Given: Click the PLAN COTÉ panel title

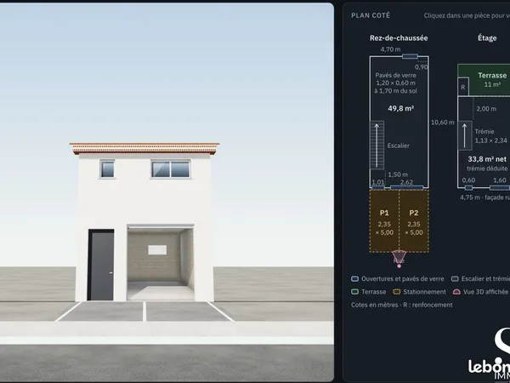Looking at the screenshot, I should coord(371,15).
